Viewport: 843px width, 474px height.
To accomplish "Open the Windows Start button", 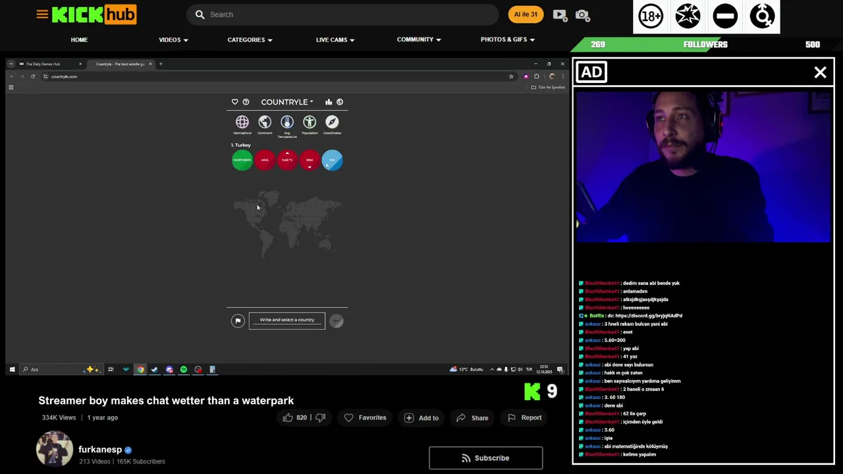I will coord(12,369).
